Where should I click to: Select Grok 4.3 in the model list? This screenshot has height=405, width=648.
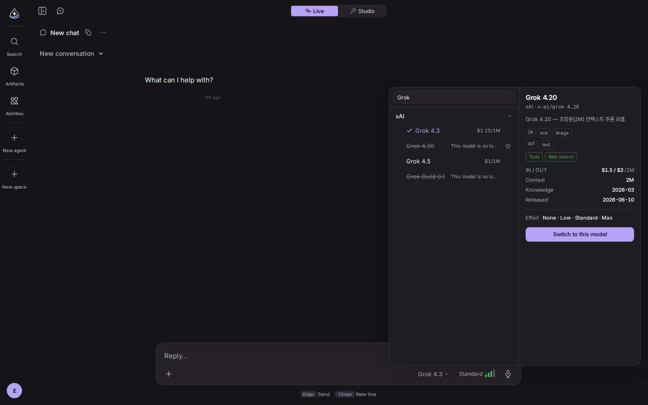[x=454, y=130]
